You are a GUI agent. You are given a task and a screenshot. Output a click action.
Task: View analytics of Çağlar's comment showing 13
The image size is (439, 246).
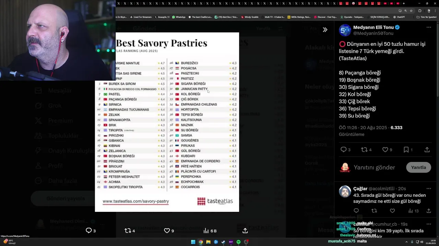click(413, 211)
